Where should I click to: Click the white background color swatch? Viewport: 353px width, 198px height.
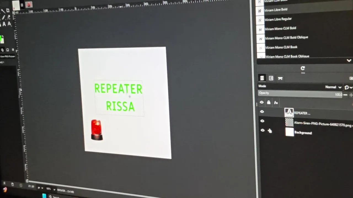click(x=3, y=41)
